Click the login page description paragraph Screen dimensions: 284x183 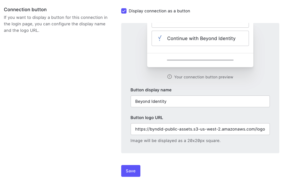(56, 24)
